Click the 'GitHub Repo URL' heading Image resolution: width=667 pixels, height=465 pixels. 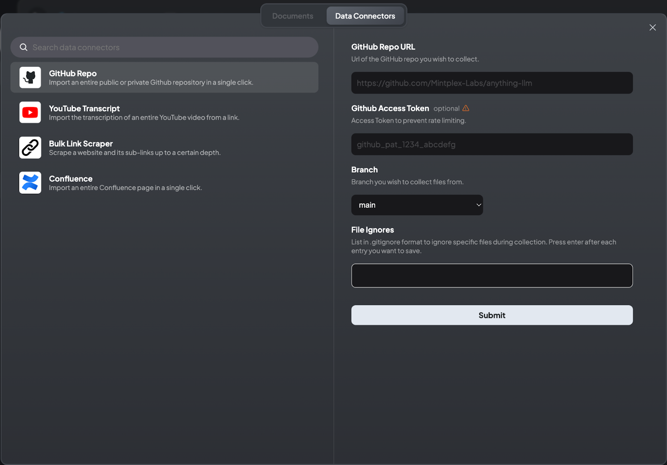[383, 47]
